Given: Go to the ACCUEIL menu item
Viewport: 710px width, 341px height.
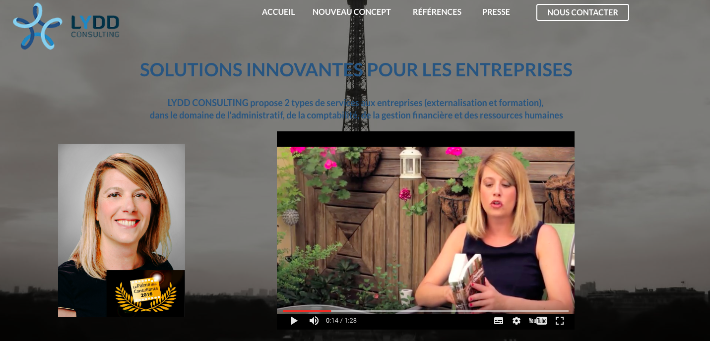Looking at the screenshot, I should [278, 12].
